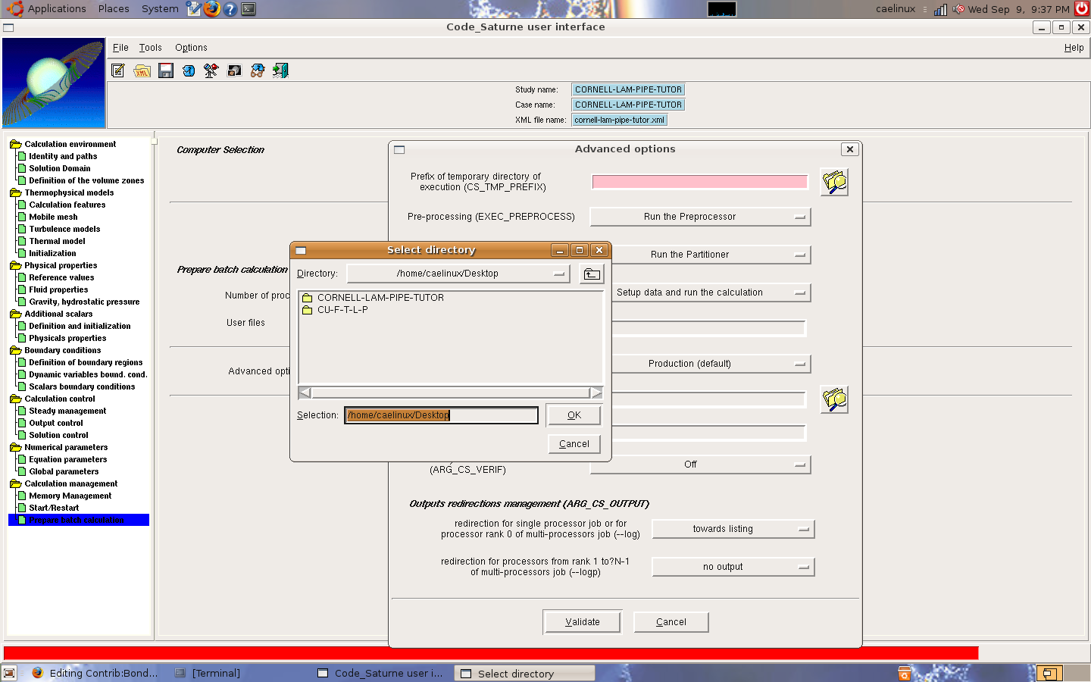Click the planet images toolbar icon

tap(235, 70)
